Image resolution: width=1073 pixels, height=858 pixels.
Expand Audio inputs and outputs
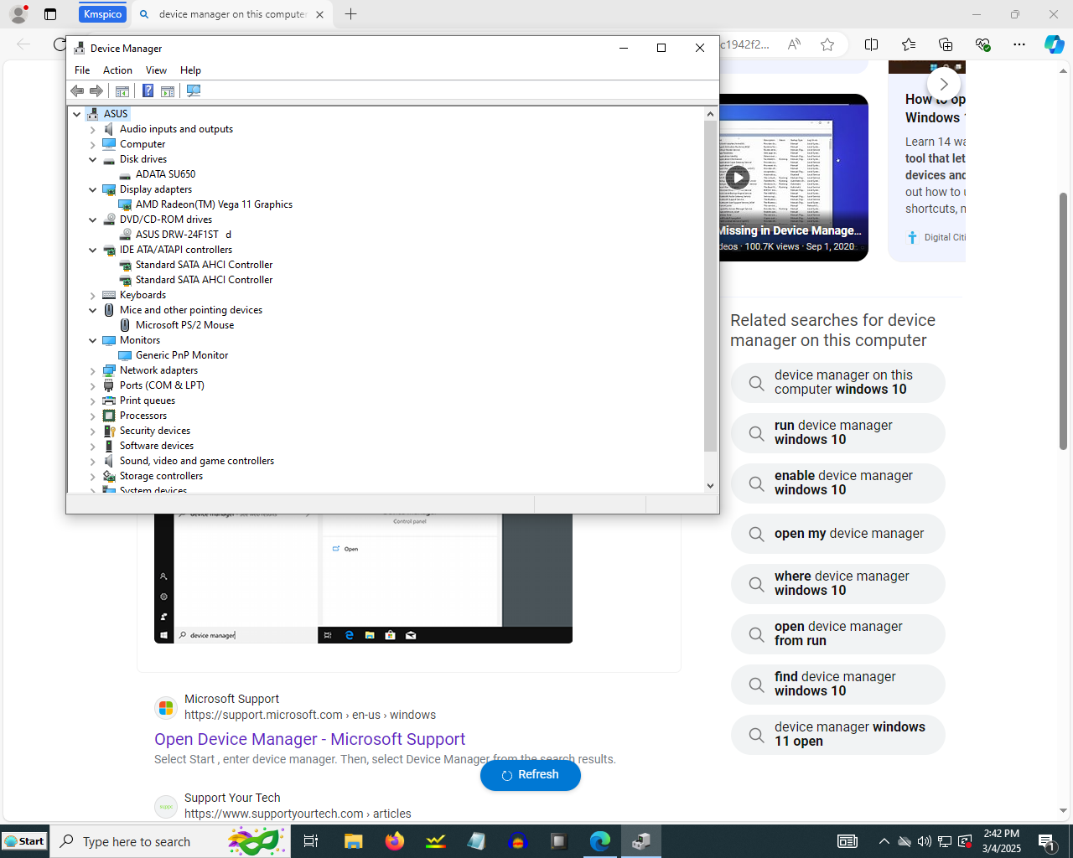[93, 129]
